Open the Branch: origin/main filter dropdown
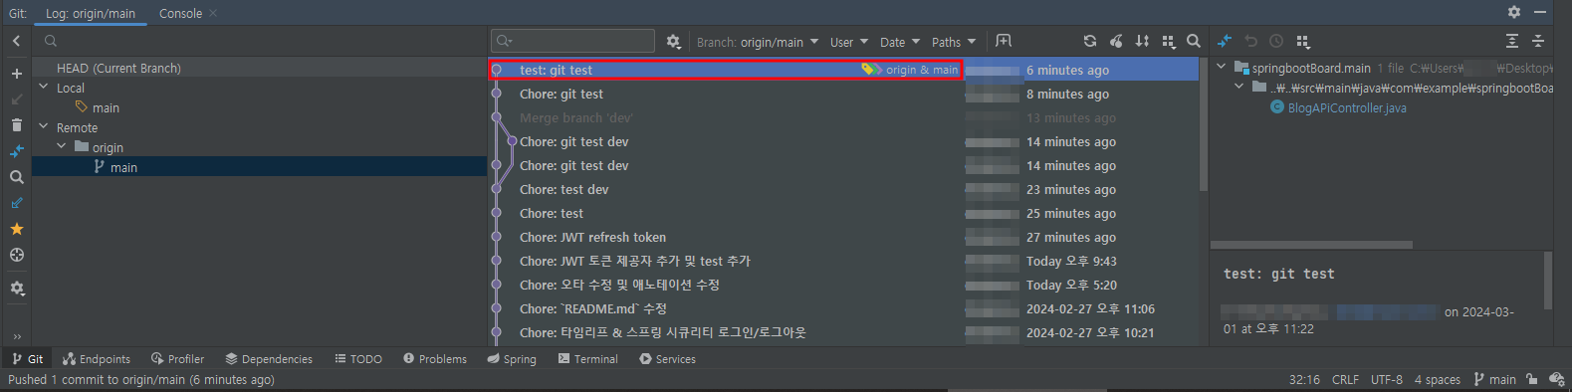This screenshot has width=1572, height=392. 757,42
